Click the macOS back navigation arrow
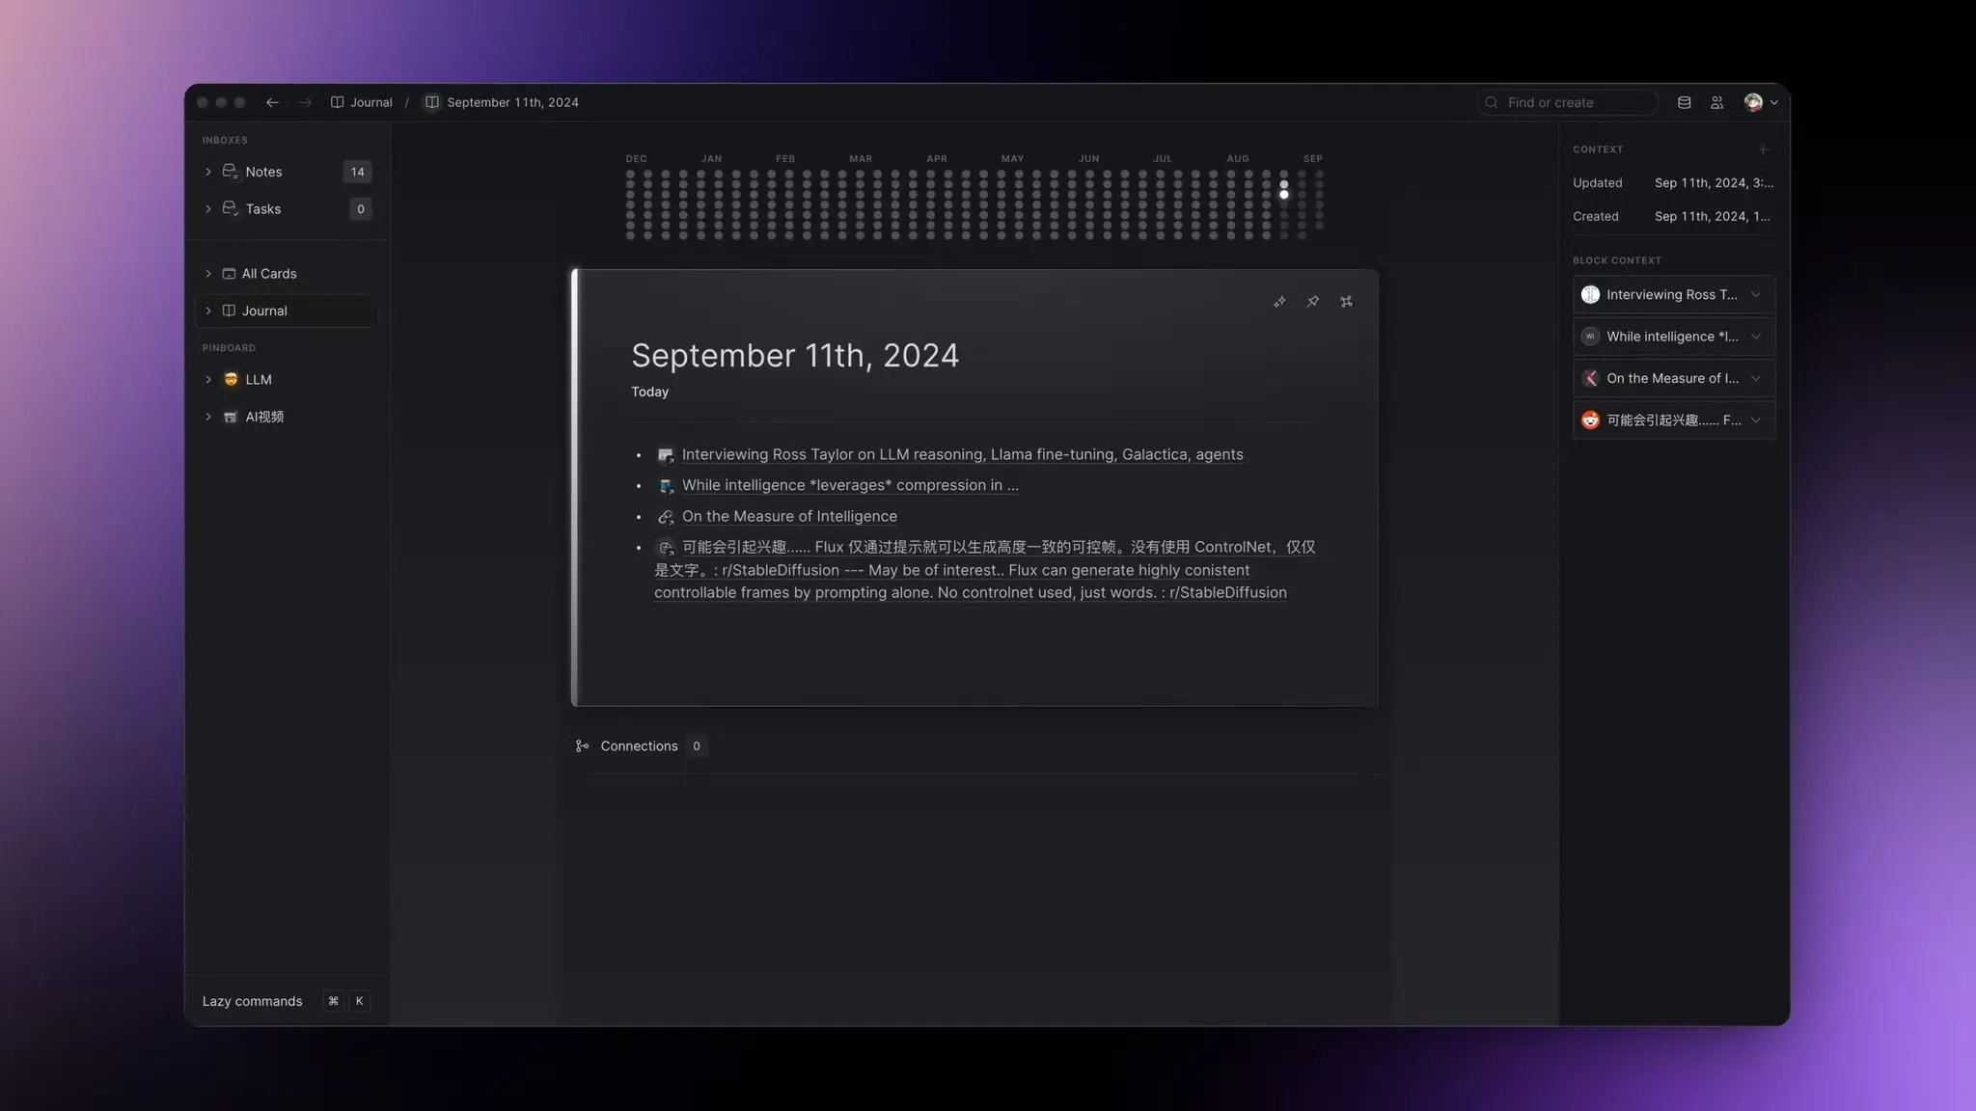This screenshot has width=1976, height=1111. point(271,101)
